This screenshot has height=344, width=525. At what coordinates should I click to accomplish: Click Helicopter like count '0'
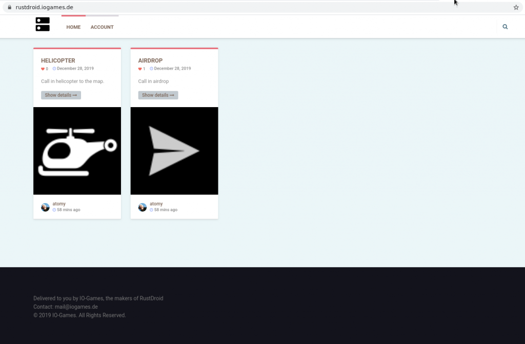pyautogui.click(x=47, y=69)
